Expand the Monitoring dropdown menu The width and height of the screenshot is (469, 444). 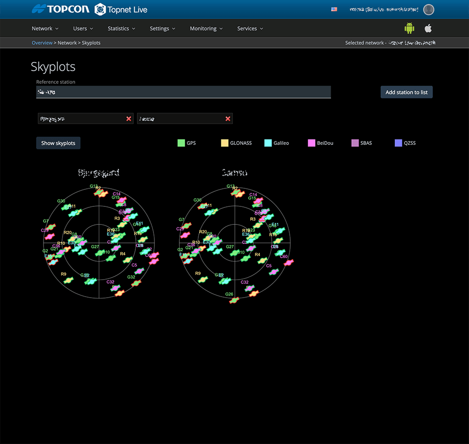206,29
